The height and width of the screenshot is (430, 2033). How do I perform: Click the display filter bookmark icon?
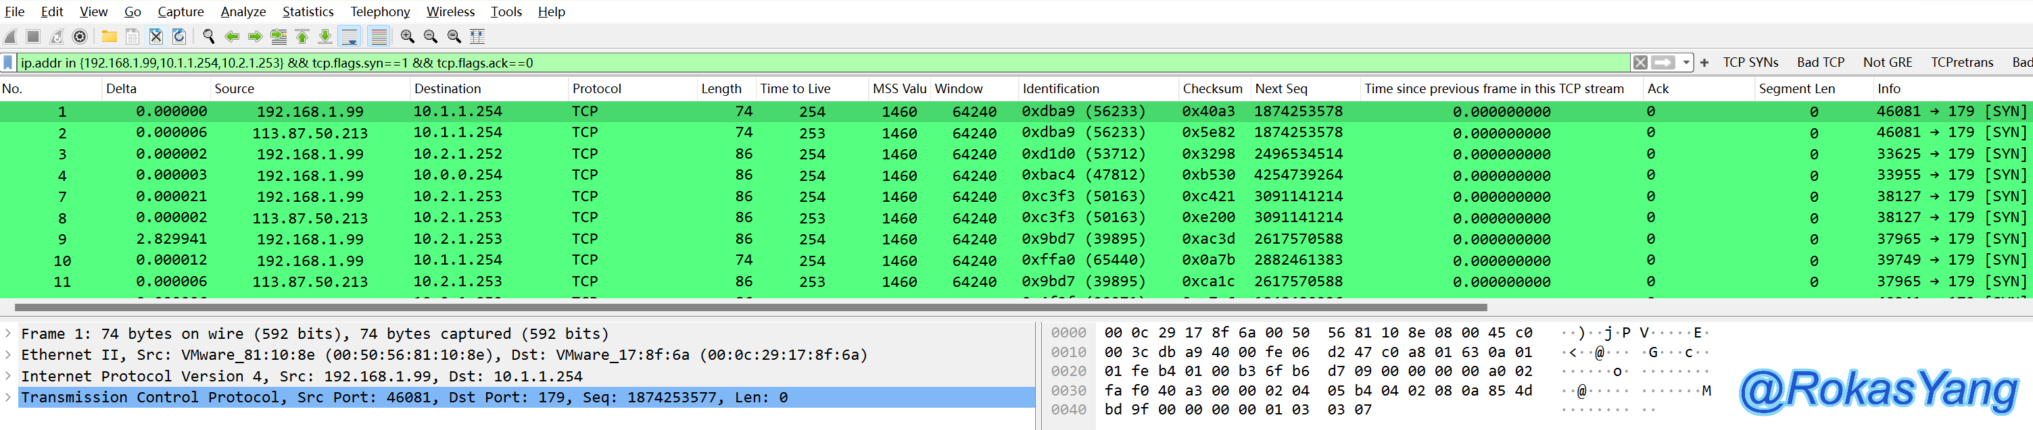[x=8, y=63]
